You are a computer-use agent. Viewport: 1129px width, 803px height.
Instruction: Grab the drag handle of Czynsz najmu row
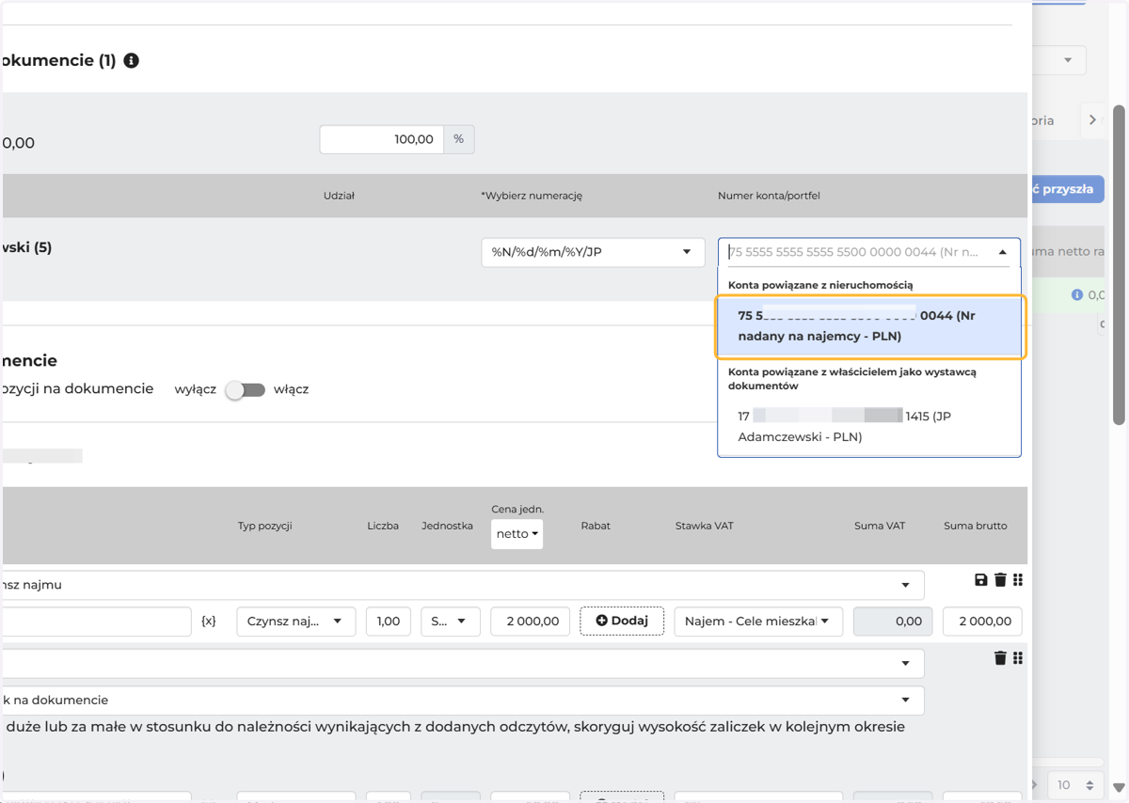click(x=1018, y=580)
